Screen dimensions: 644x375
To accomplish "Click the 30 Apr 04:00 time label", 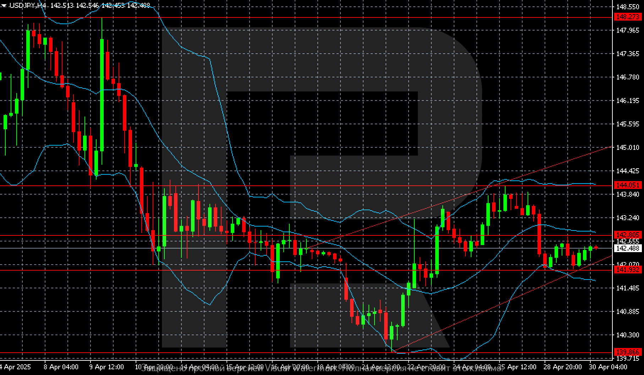I will (x=608, y=367).
